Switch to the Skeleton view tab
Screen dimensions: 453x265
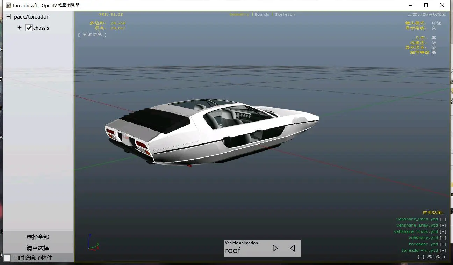coord(285,15)
